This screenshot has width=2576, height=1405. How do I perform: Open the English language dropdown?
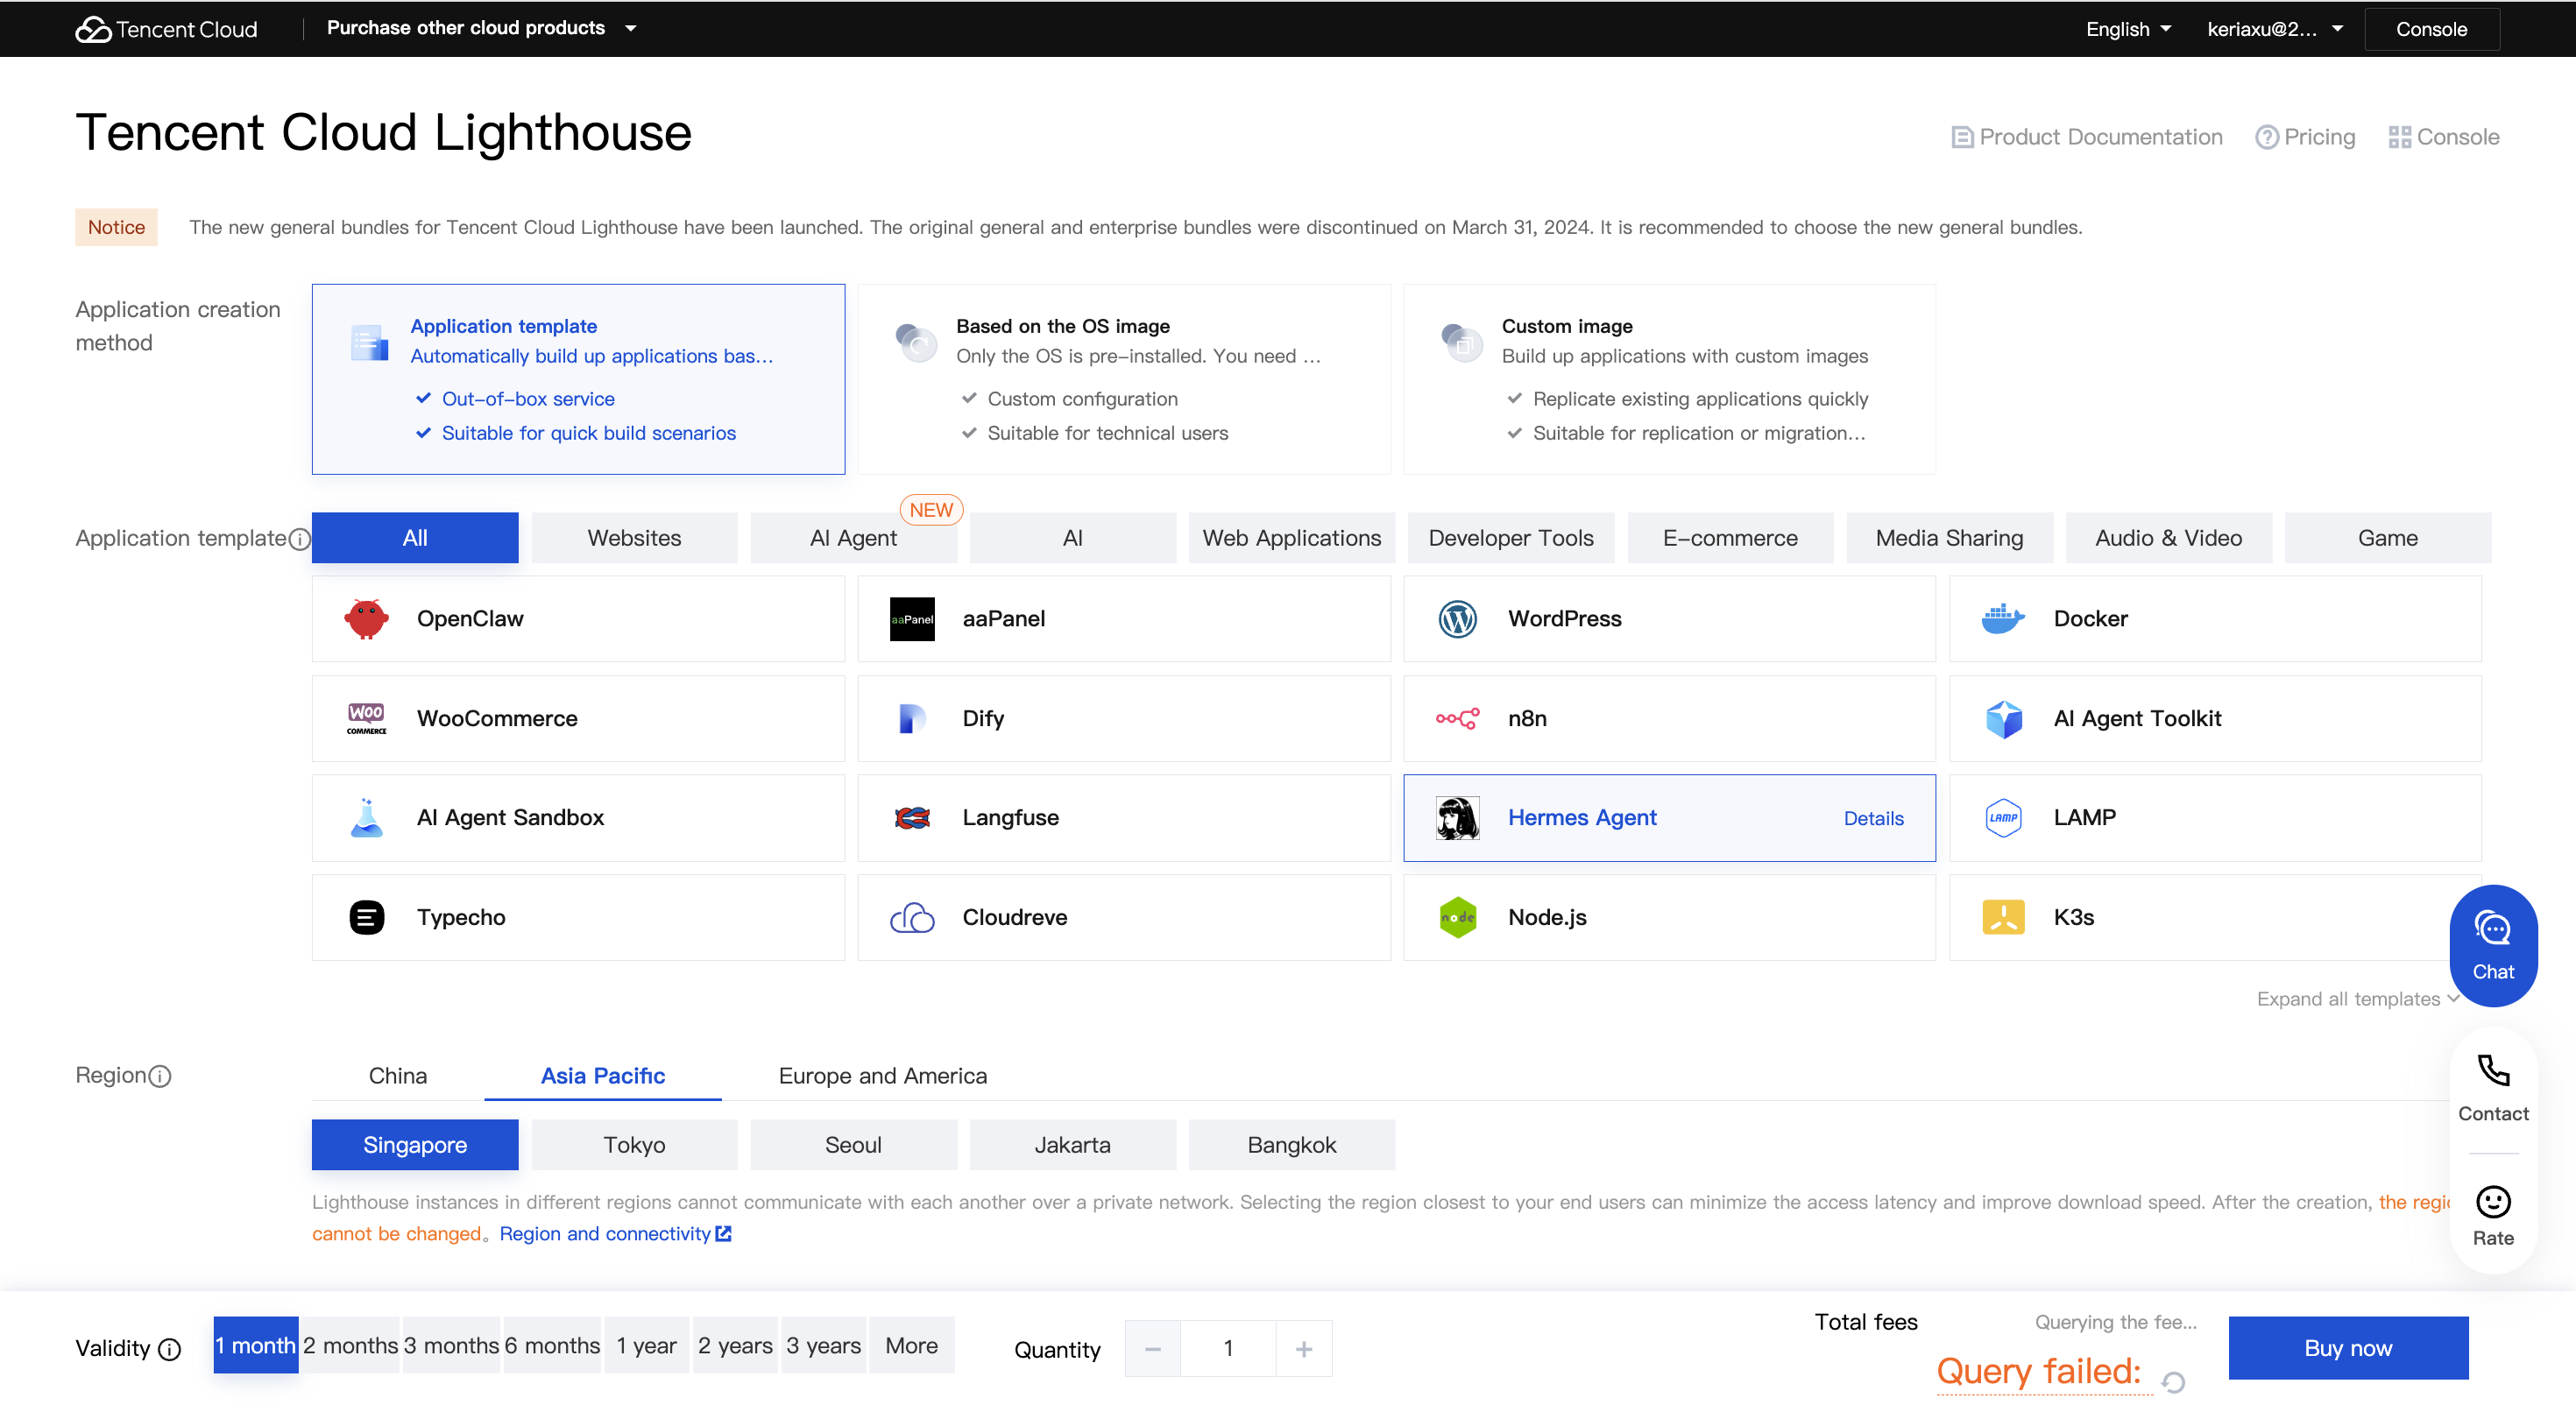2127,29
